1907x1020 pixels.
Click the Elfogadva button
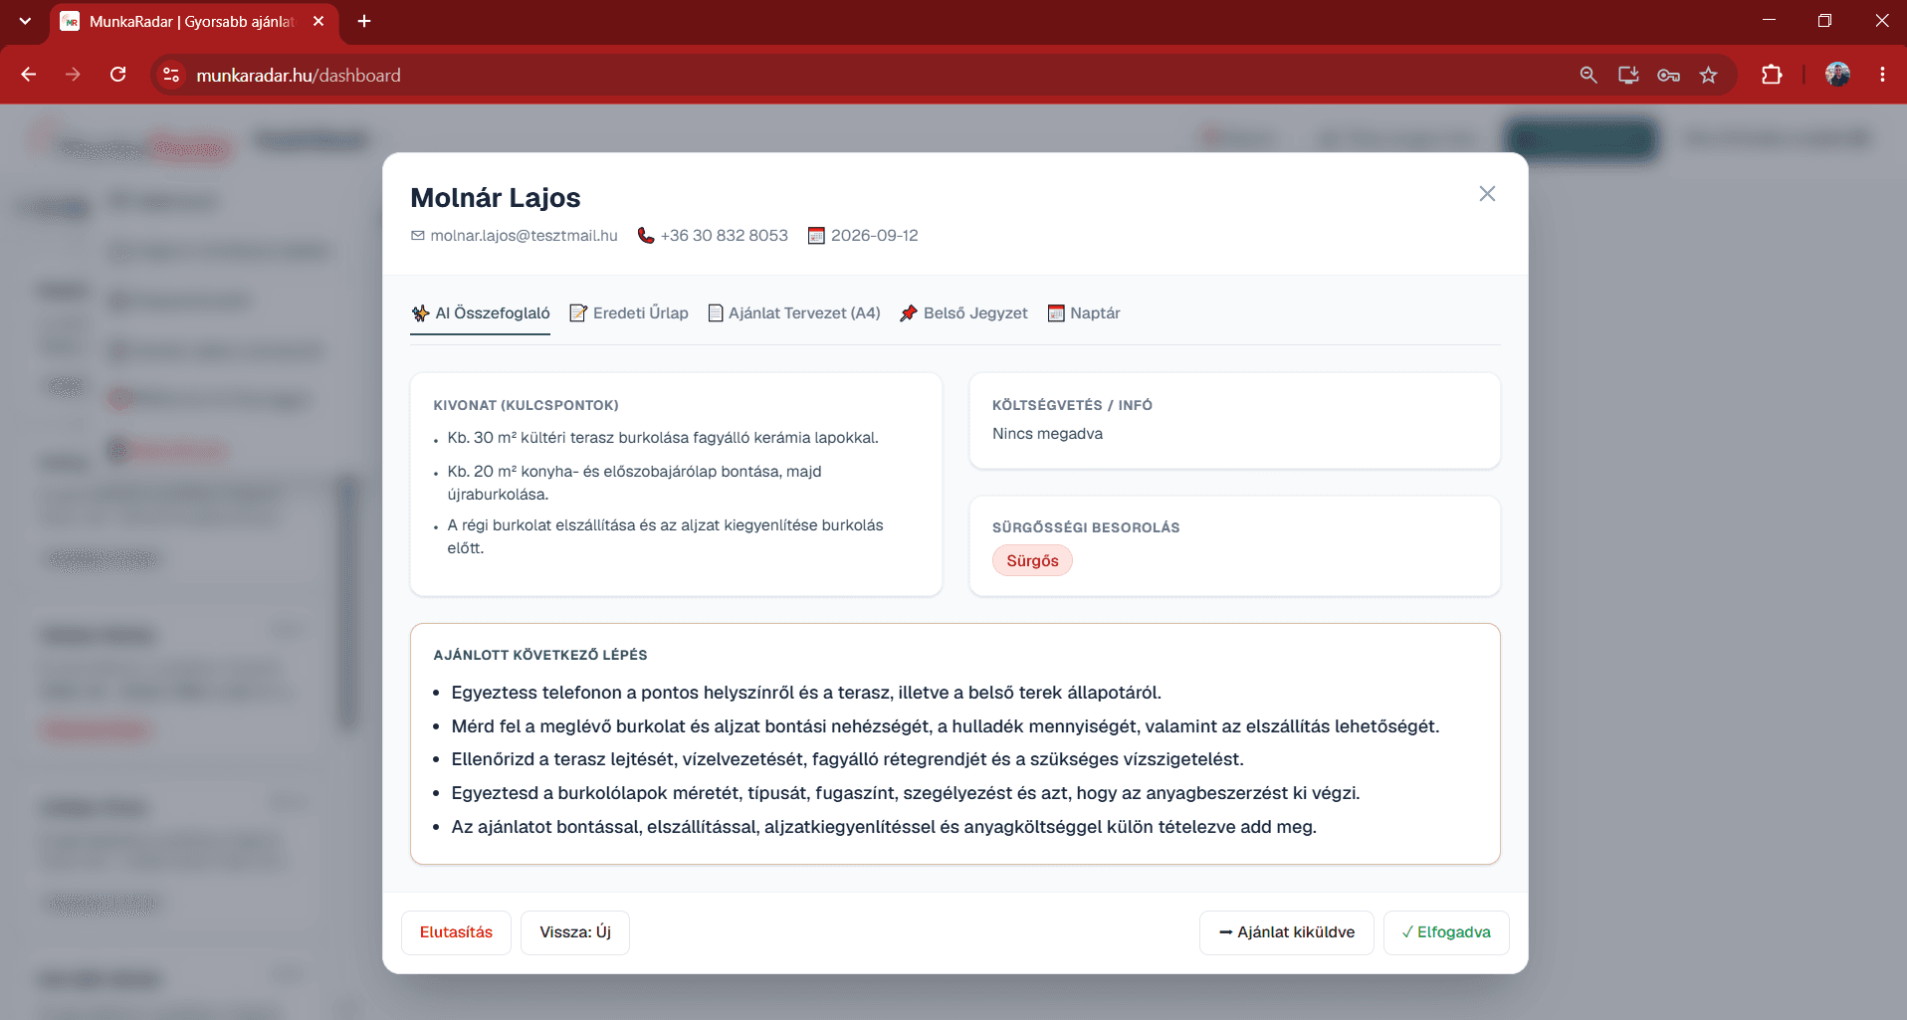[1446, 932]
